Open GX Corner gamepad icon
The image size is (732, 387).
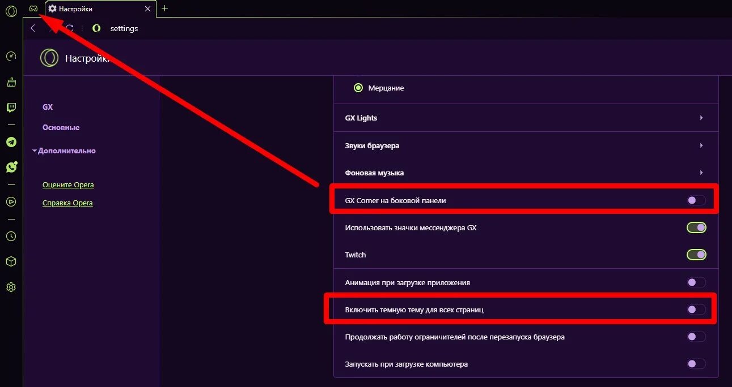click(x=33, y=9)
